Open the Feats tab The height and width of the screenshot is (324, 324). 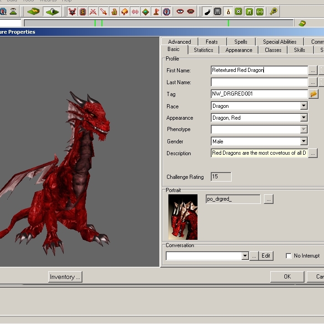pyautogui.click(x=212, y=42)
